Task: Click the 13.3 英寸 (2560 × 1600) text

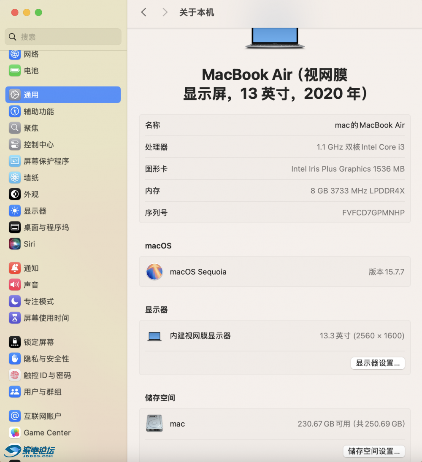Action: (x=362, y=336)
